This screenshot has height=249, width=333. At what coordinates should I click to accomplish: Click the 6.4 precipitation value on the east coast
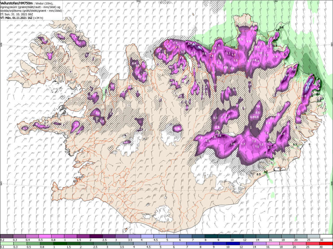click(309, 84)
